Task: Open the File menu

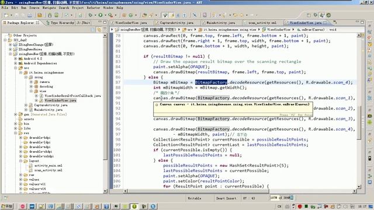Action: [x=5, y=8]
